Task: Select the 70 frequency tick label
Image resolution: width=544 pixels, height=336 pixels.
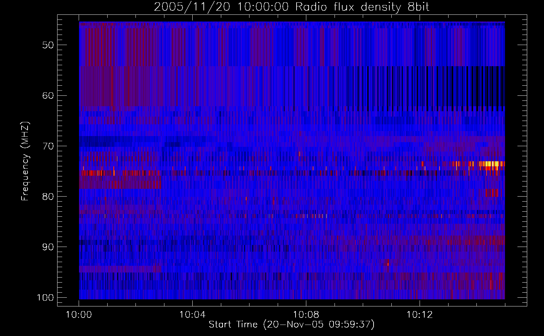Action: pyautogui.click(x=48, y=146)
